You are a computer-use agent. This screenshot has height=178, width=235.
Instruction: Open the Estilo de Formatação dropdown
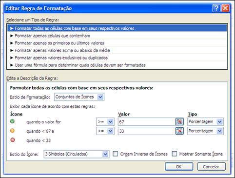(79, 97)
